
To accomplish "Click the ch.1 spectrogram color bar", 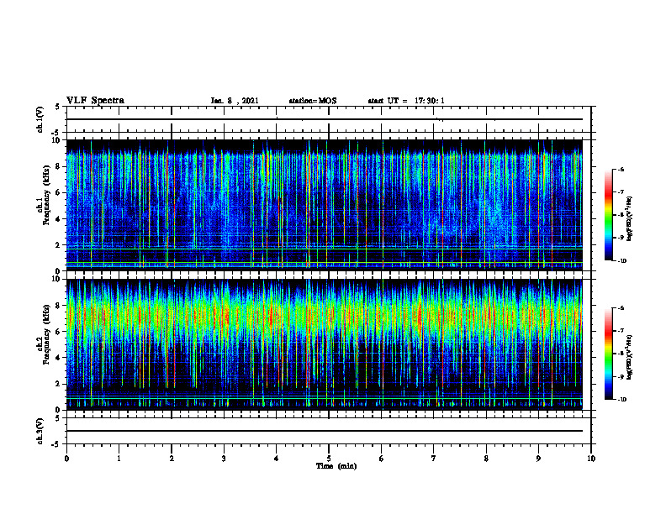I will pyautogui.click(x=608, y=215).
